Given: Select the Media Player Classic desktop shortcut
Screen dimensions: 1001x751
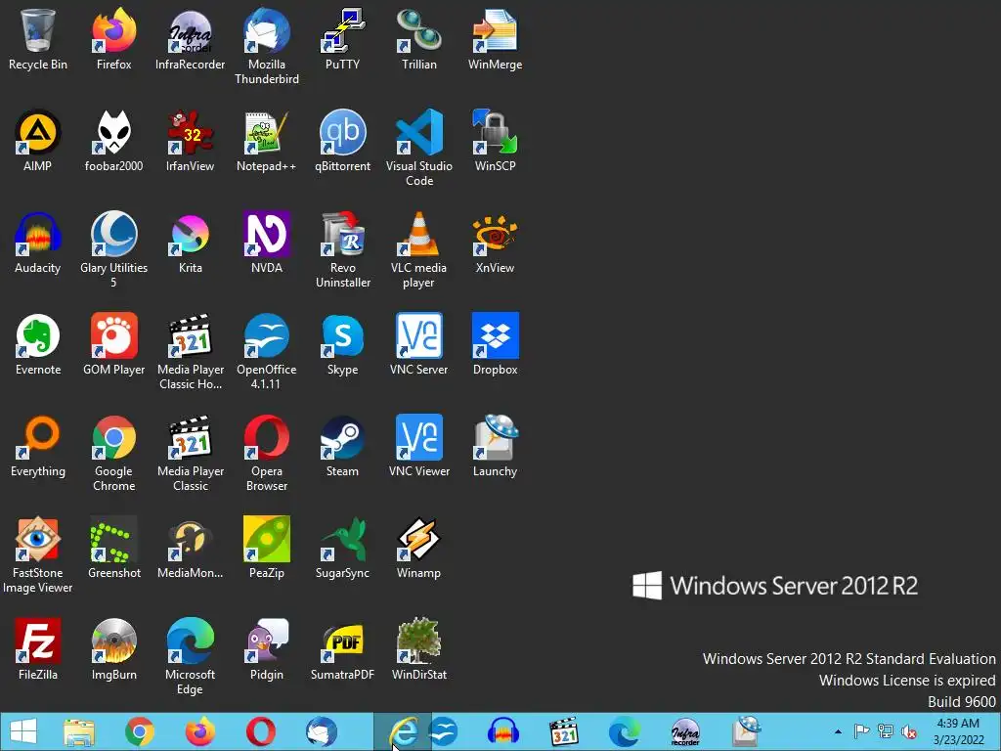Looking at the screenshot, I should click(x=191, y=453).
